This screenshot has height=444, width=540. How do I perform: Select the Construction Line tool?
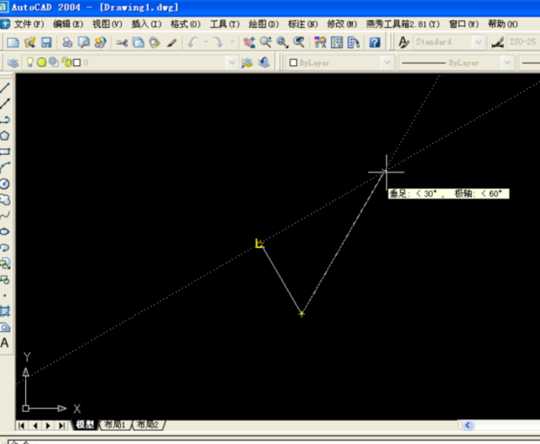5,104
